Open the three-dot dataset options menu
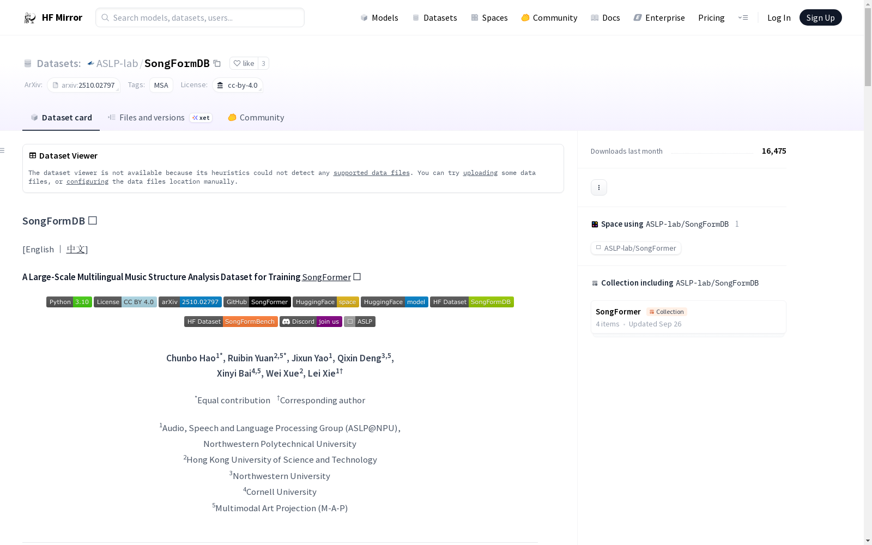This screenshot has height=545, width=872. tap(599, 187)
